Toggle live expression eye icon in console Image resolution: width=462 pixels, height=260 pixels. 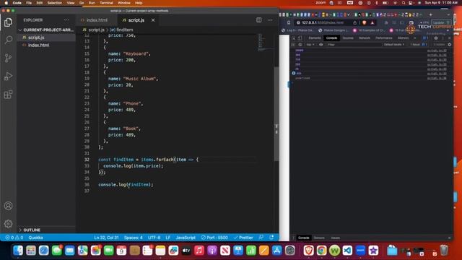(321, 45)
